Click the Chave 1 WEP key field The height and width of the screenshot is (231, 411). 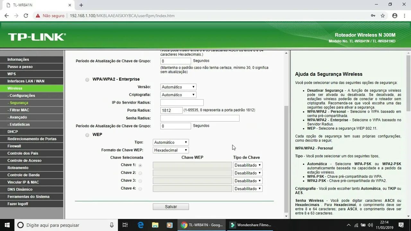[x=192, y=165]
